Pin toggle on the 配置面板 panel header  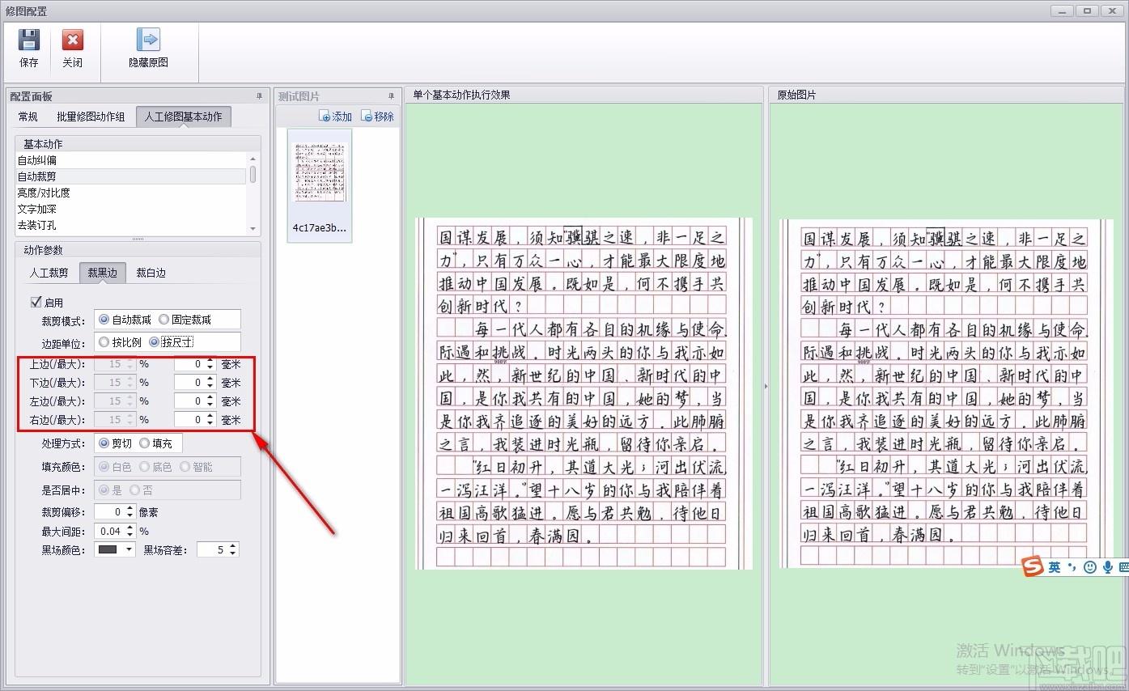(x=259, y=96)
